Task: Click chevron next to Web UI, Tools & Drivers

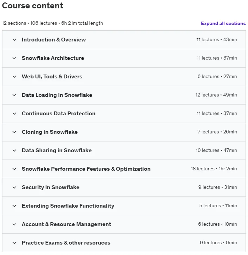Action: click(x=14, y=77)
